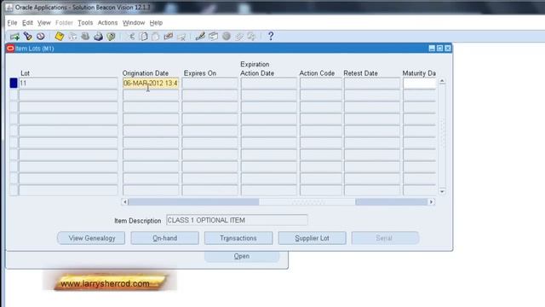
Task: Click the horizontal scrollbar left arrow
Action: pos(125,202)
